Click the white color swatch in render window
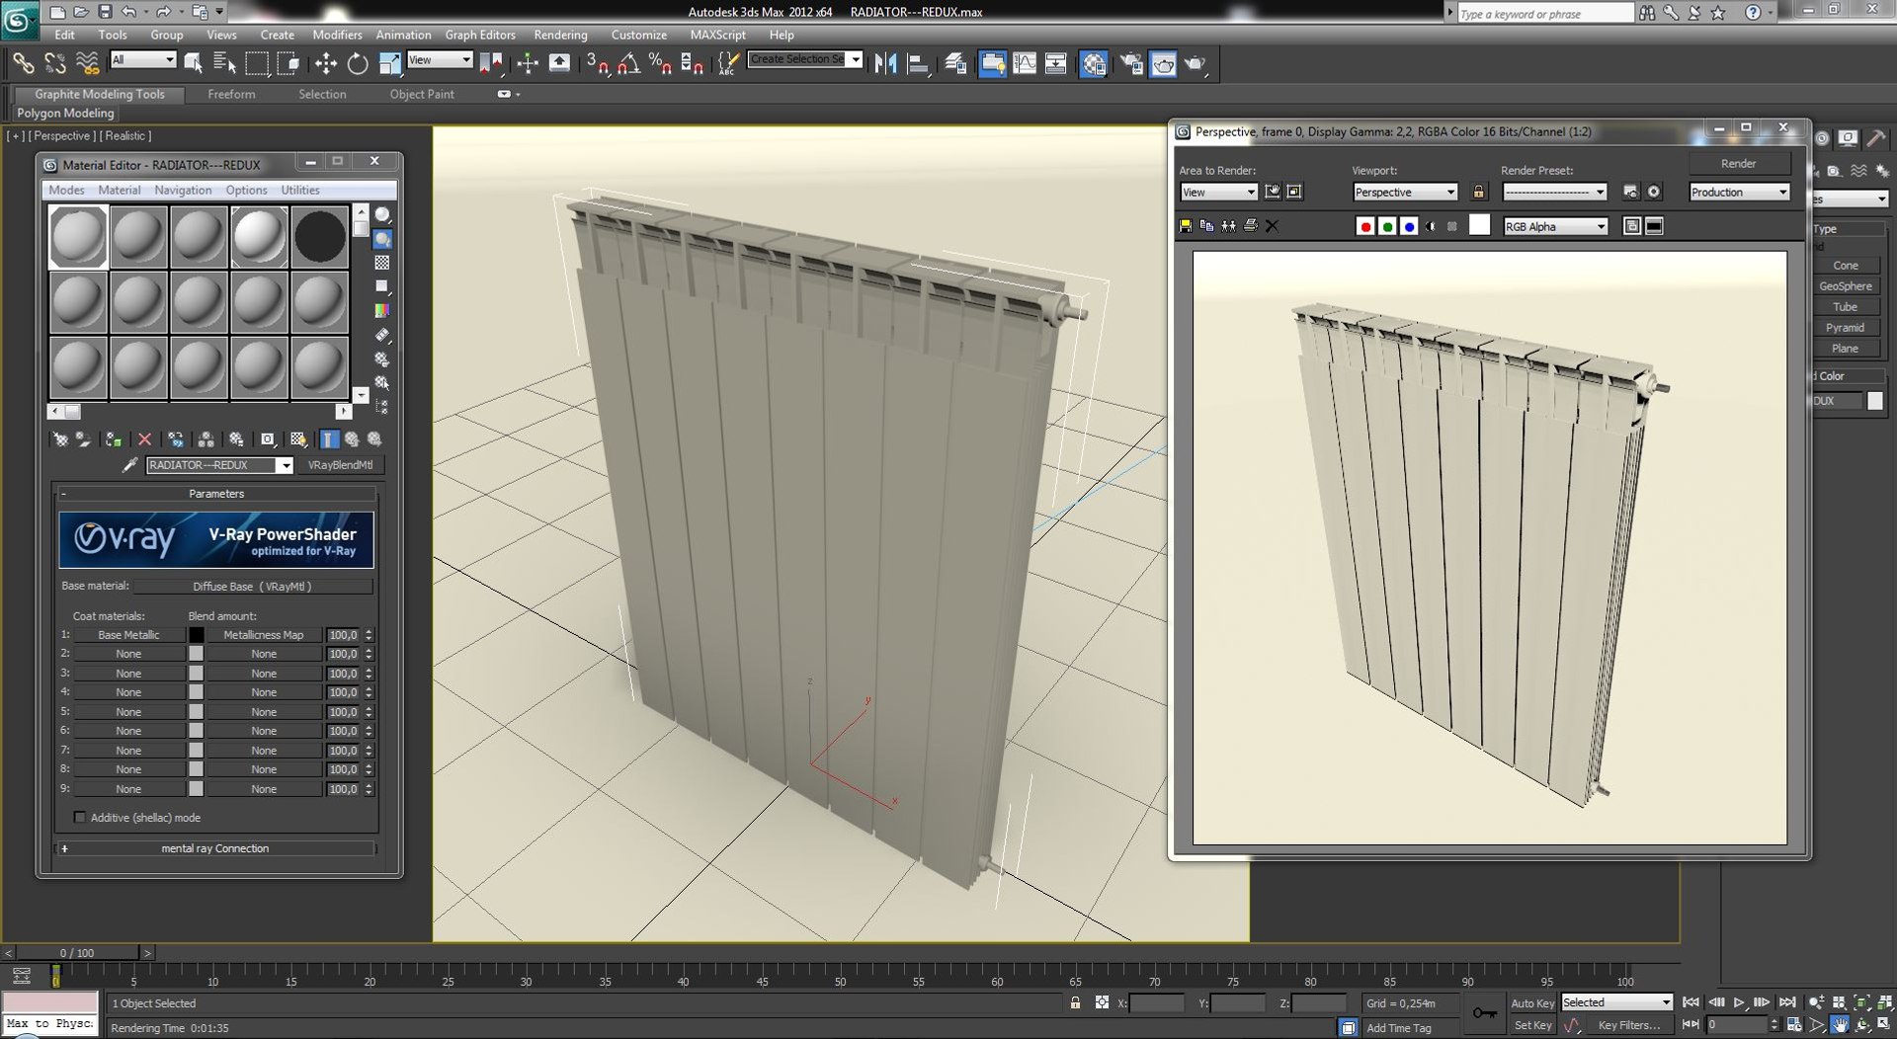 tap(1479, 226)
